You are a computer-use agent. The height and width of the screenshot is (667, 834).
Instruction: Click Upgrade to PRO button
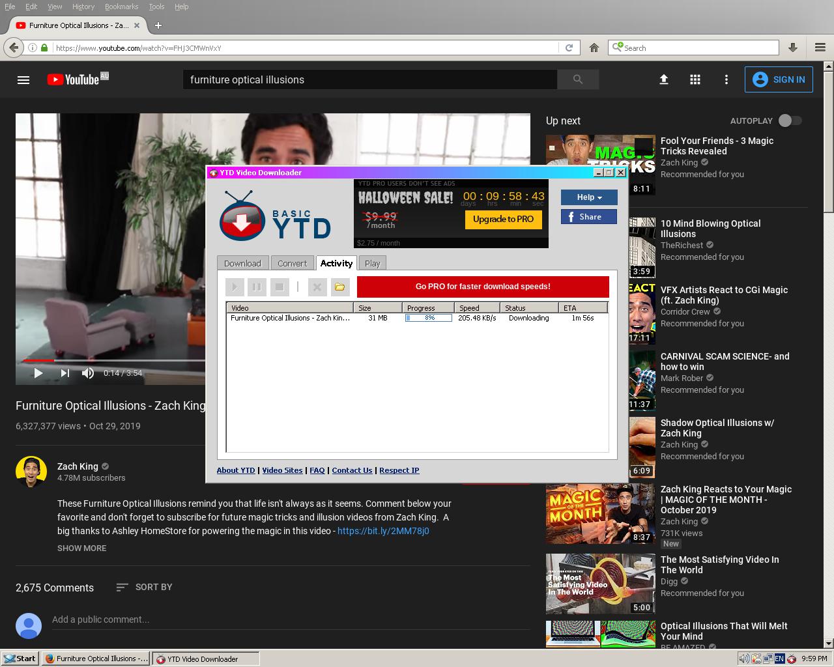click(x=503, y=220)
